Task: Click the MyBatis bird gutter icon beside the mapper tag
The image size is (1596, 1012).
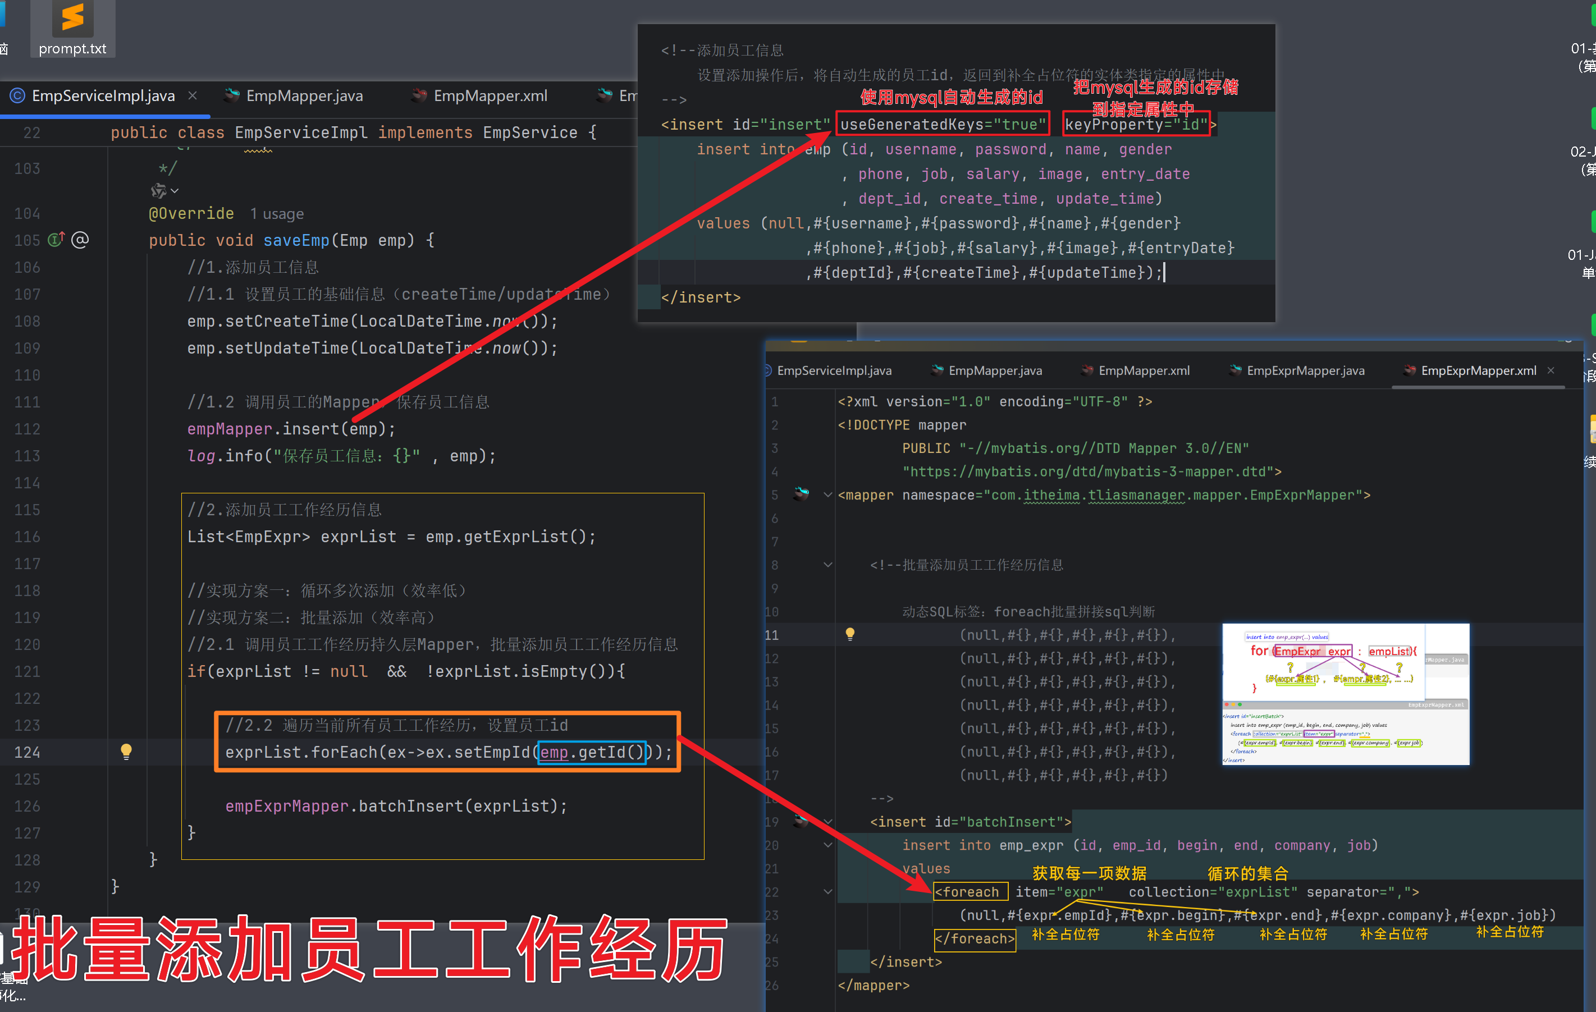Action: (x=801, y=494)
